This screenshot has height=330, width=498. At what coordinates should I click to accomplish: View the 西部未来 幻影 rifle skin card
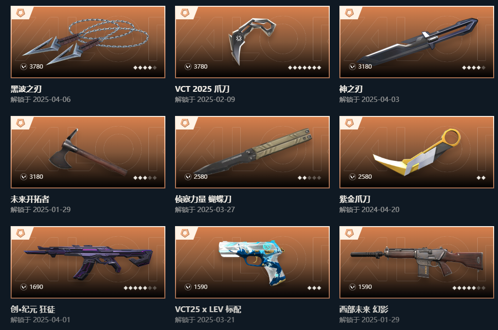(417, 262)
